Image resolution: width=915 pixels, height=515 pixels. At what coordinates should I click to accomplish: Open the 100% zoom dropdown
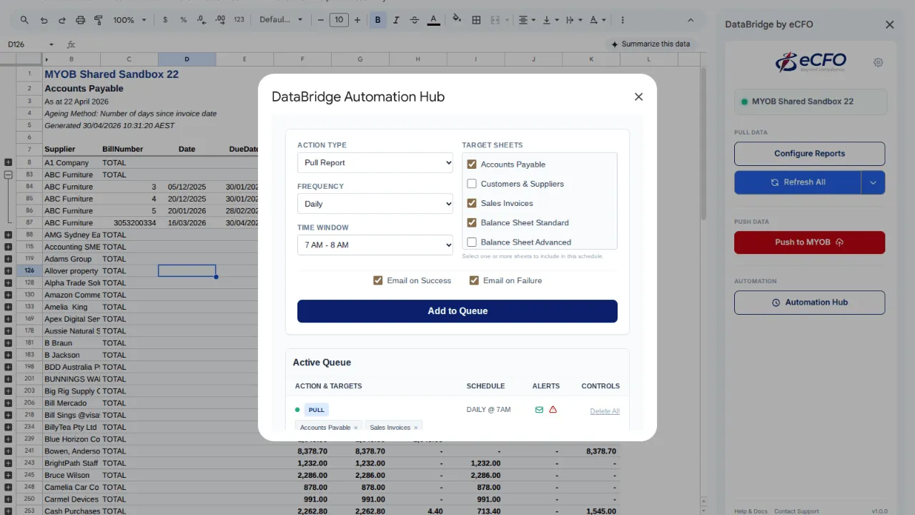(x=129, y=20)
